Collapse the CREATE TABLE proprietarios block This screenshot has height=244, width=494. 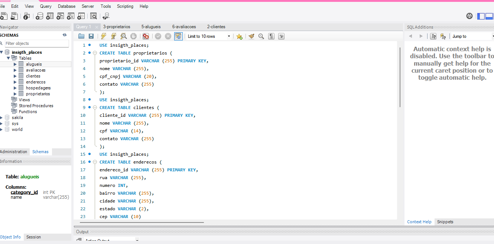(95, 53)
